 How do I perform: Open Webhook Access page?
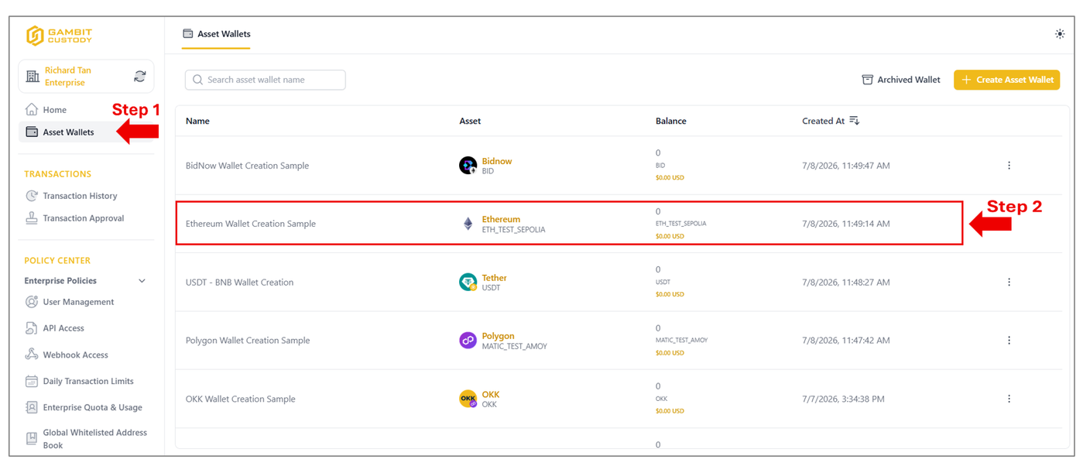[75, 355]
